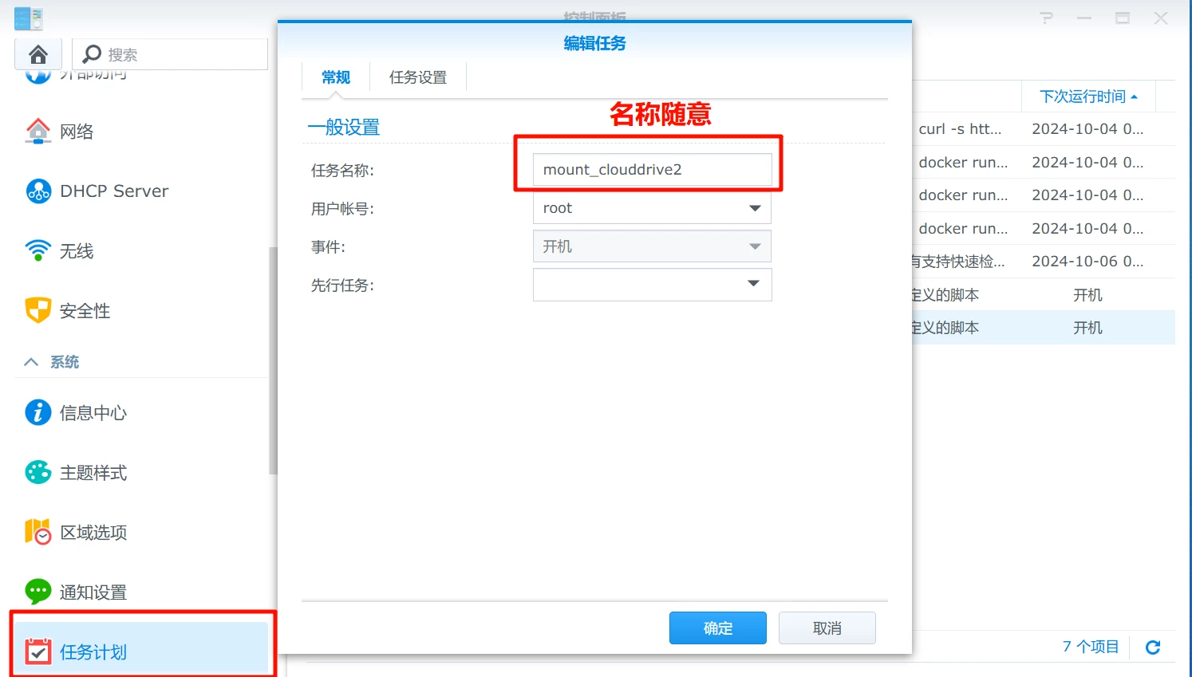The image size is (1192, 677).
Task: Open Regional Options (区域选项) icon
Action: pyautogui.click(x=37, y=532)
